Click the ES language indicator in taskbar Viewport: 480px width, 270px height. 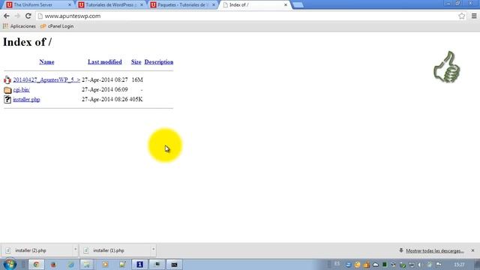tap(337, 264)
